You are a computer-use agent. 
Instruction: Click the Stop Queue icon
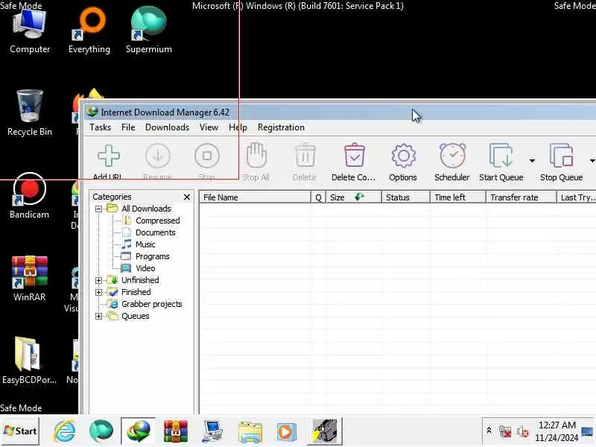(561, 156)
